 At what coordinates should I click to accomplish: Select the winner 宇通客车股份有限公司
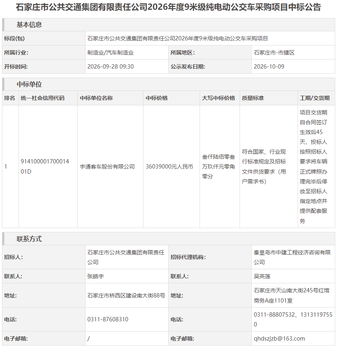point(107,167)
